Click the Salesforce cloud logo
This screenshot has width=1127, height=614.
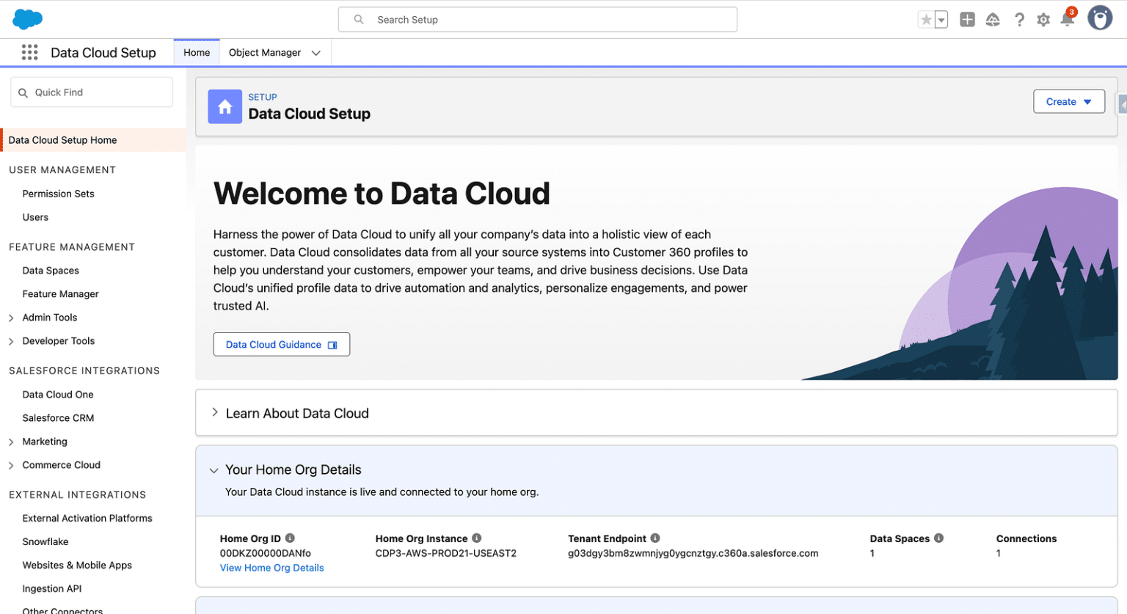pyautogui.click(x=28, y=19)
